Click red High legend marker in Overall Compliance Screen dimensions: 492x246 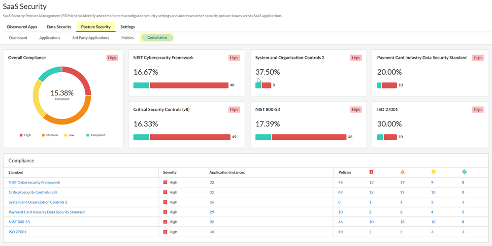[21, 135]
